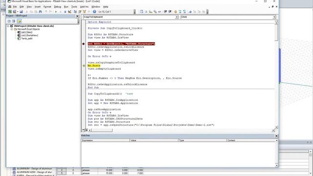Click the Value column header in Watches

154,140
